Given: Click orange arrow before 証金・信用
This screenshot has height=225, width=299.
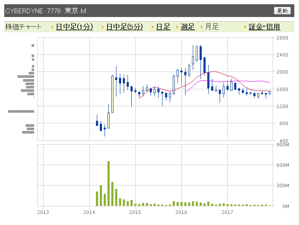Looking at the screenshot, I should [245, 27].
